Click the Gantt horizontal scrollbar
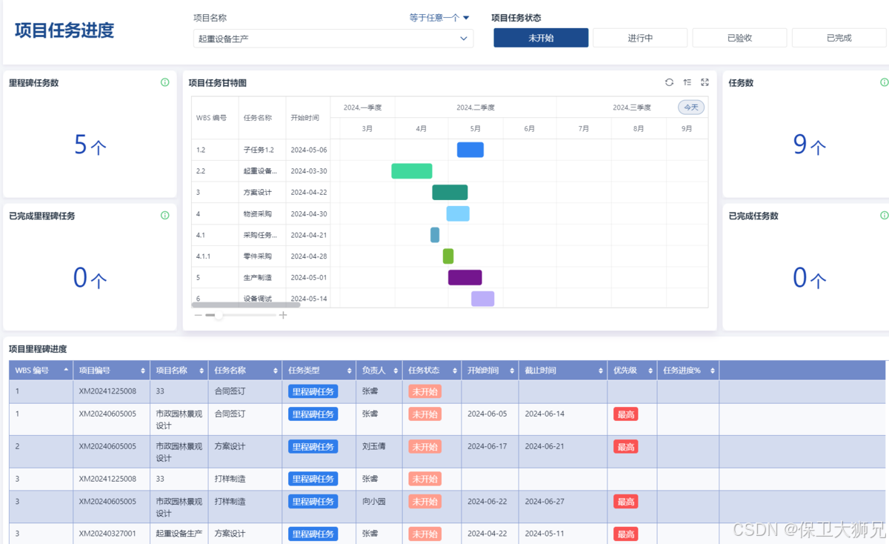This screenshot has height=544, width=889. (246, 305)
